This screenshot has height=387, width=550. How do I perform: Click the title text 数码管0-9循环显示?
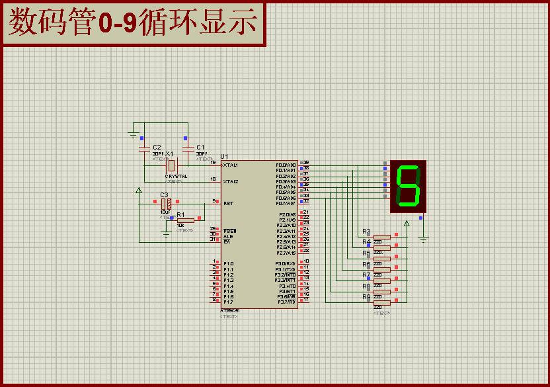pyautogui.click(x=133, y=22)
